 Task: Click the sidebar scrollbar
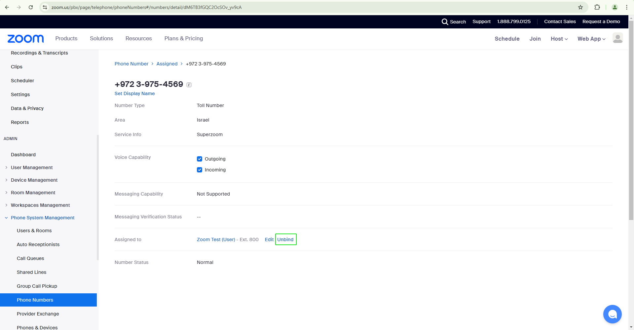pyautogui.click(x=97, y=197)
